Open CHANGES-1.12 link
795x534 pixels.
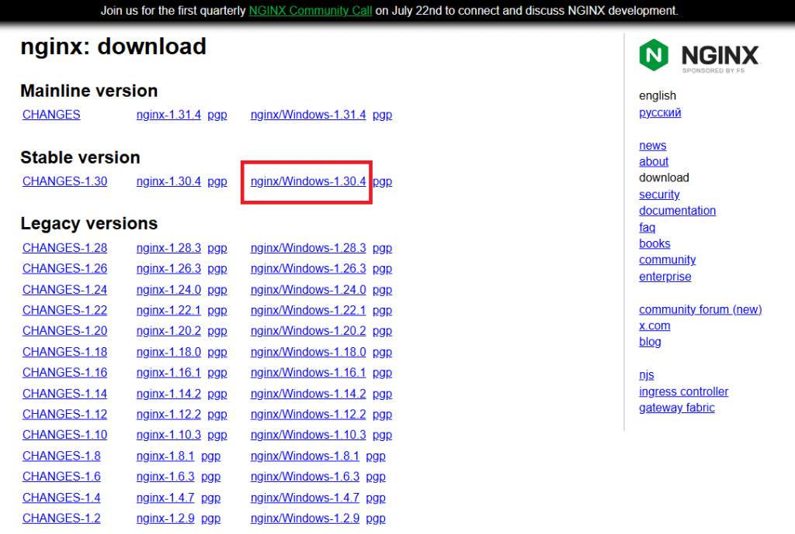(x=64, y=414)
